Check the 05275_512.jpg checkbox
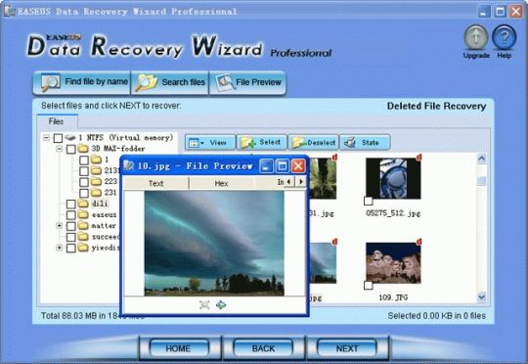The width and height of the screenshot is (528, 364). (x=369, y=202)
